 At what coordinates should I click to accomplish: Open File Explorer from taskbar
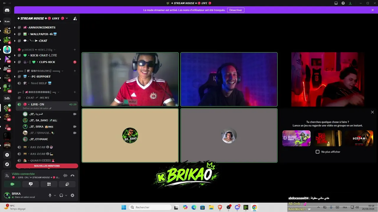click(211, 207)
